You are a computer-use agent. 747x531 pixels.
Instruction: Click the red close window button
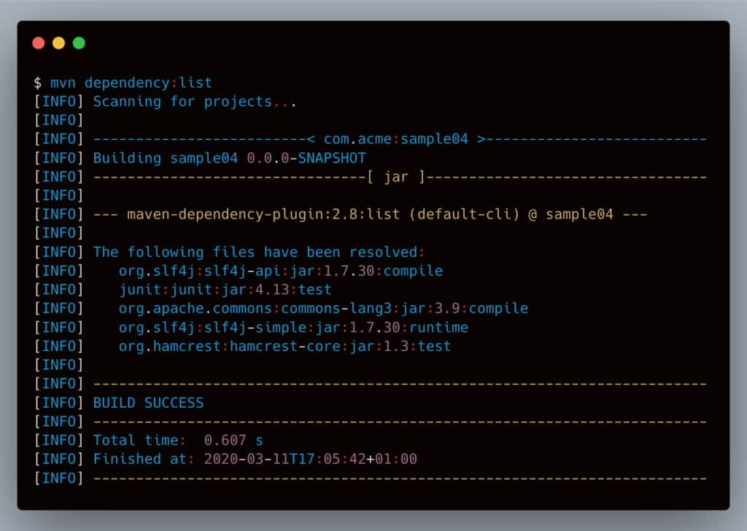(x=39, y=43)
